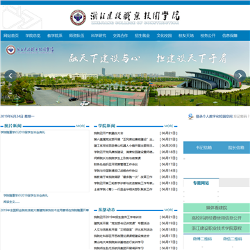Click the 媒体看建院 green button
This screenshot has width=250, height=250.
[x=217, y=208]
